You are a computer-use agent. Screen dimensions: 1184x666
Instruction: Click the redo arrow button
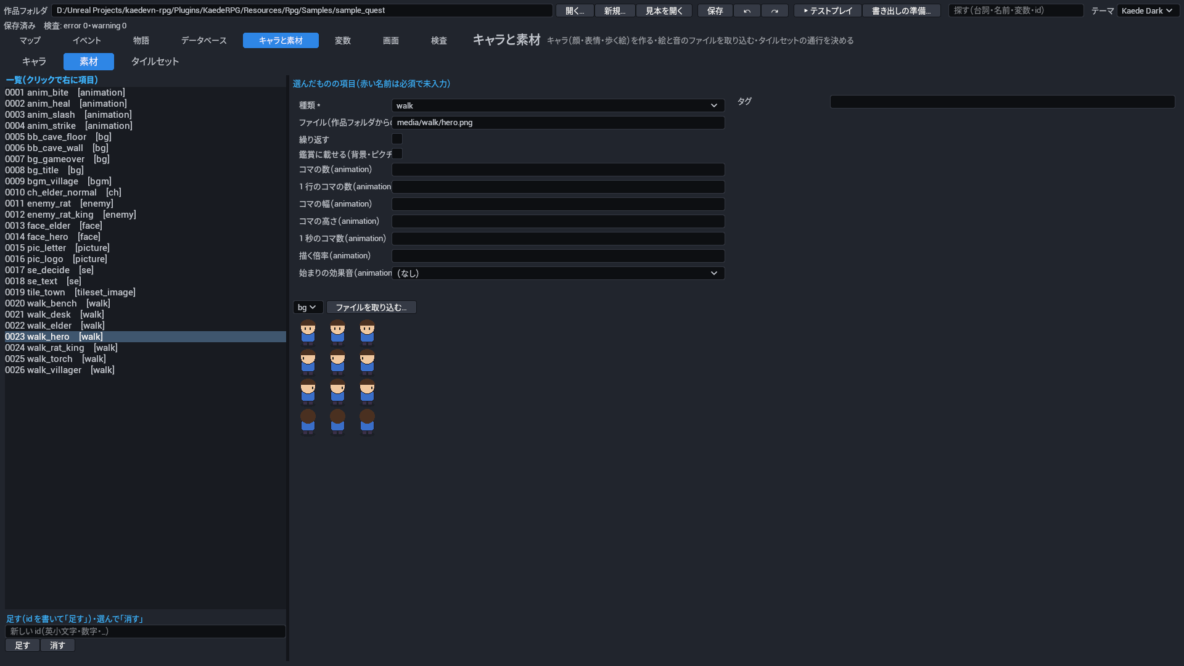(x=775, y=10)
